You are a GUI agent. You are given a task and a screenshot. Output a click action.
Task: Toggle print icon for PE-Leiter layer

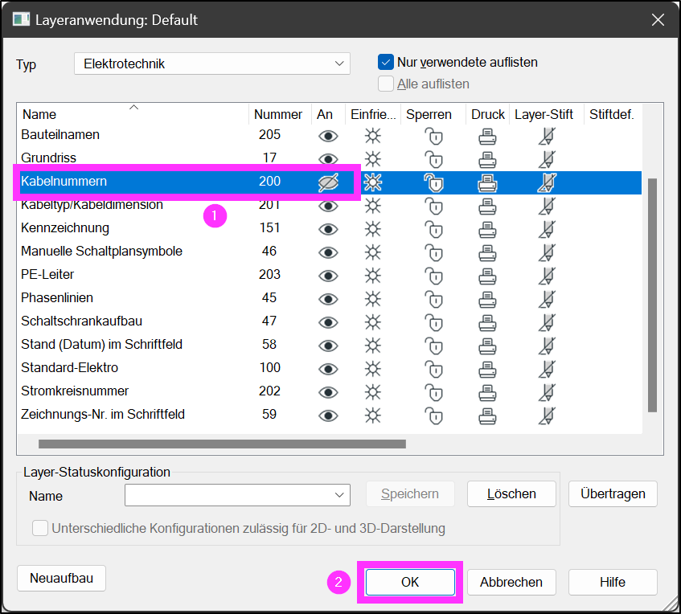tap(487, 276)
